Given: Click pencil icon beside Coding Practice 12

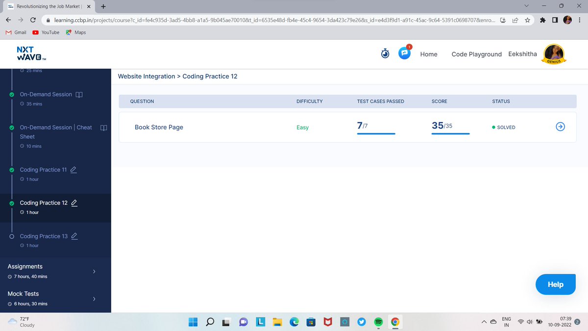Looking at the screenshot, I should pyautogui.click(x=74, y=203).
